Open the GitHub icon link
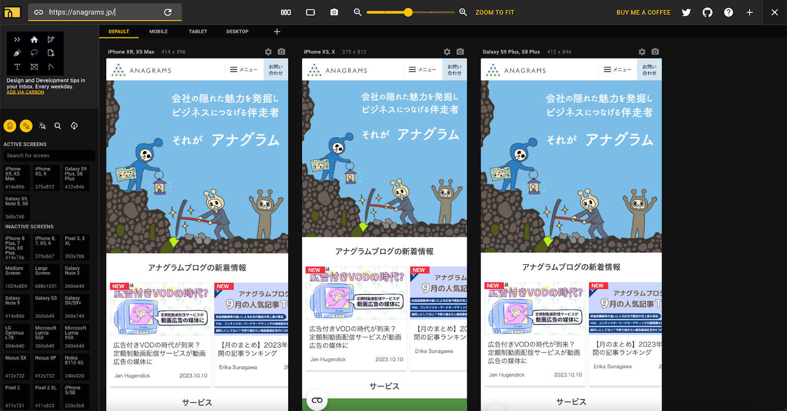787x411 pixels. point(707,12)
